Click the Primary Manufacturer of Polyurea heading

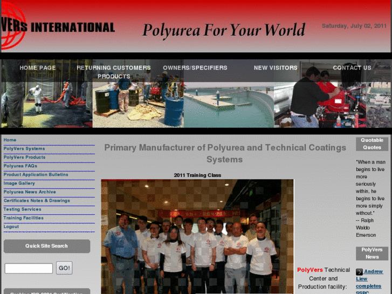[x=225, y=153]
